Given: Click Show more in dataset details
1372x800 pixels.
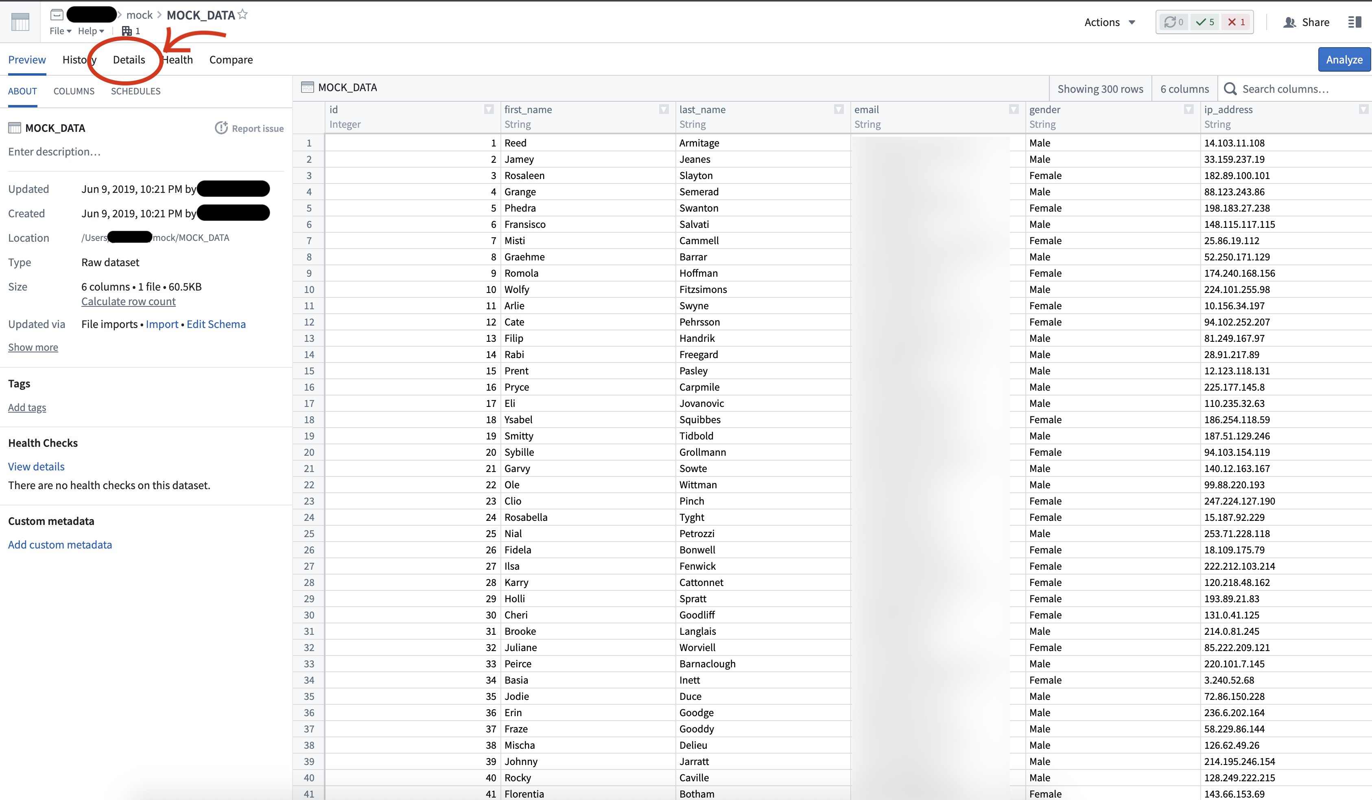Looking at the screenshot, I should pos(33,347).
